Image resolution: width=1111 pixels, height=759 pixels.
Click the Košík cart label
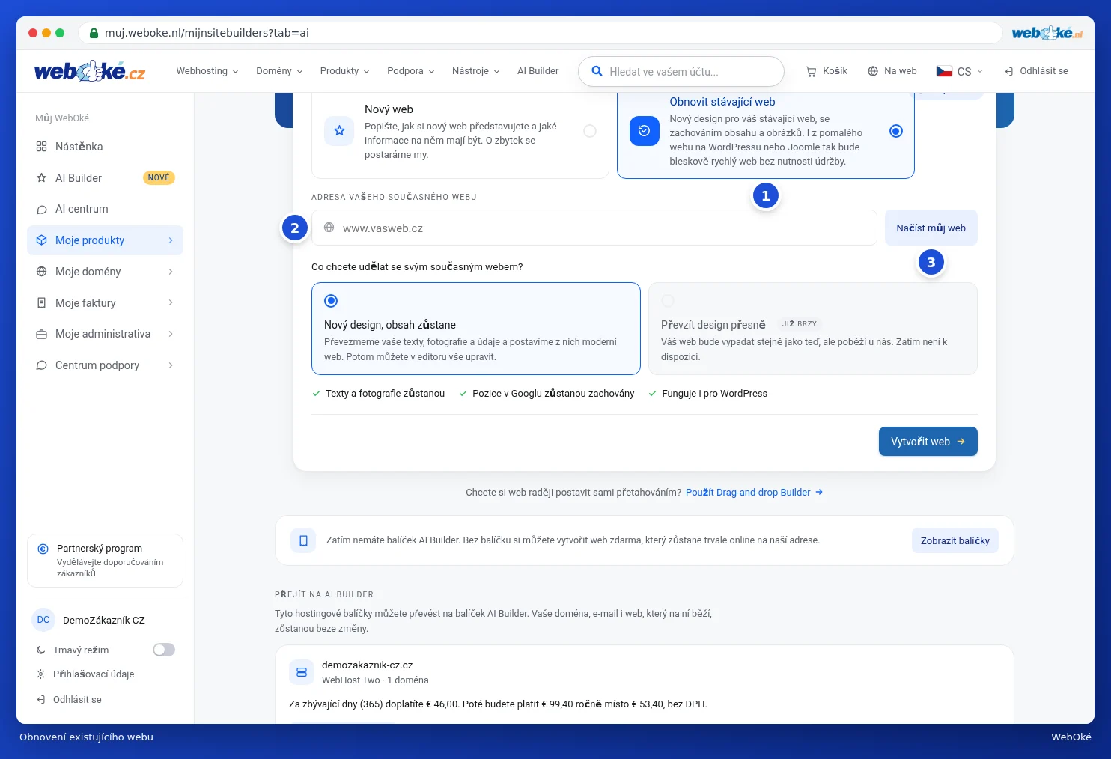[835, 71]
